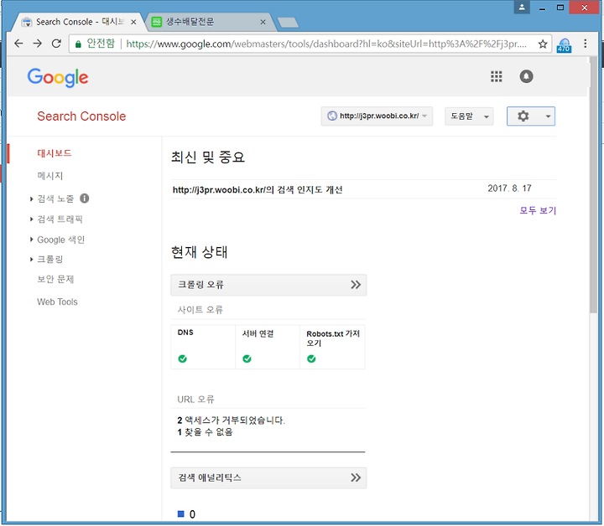The height and width of the screenshot is (526, 604).
Task: Click the 서버 연결 status cell
Action: [x=268, y=347]
